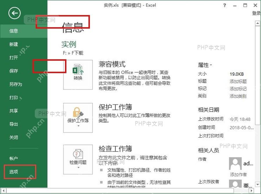Click the last modifier avatar
The height and width of the screenshot is (194, 261).
coord(235,184)
